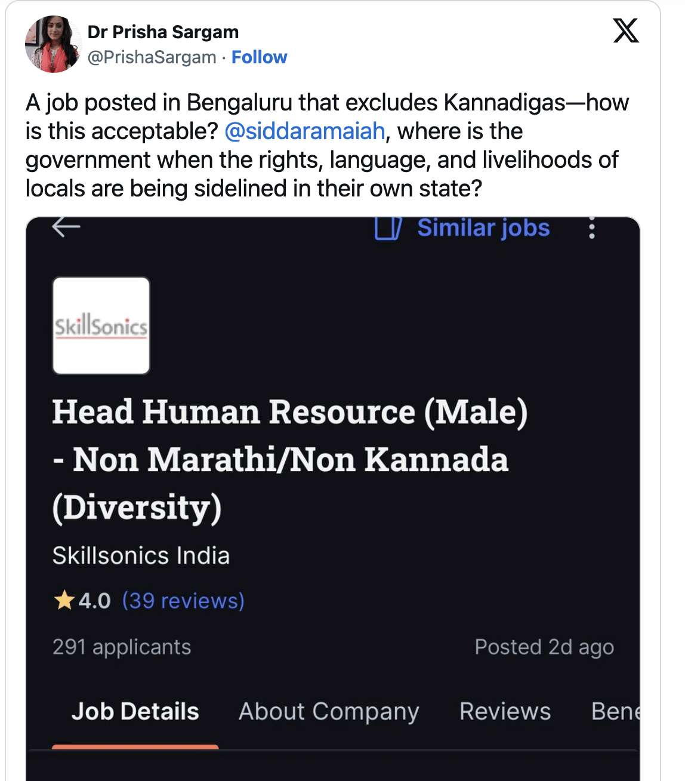Click the back arrow in the job screenshot
This screenshot has height=781, width=685.
66,226
